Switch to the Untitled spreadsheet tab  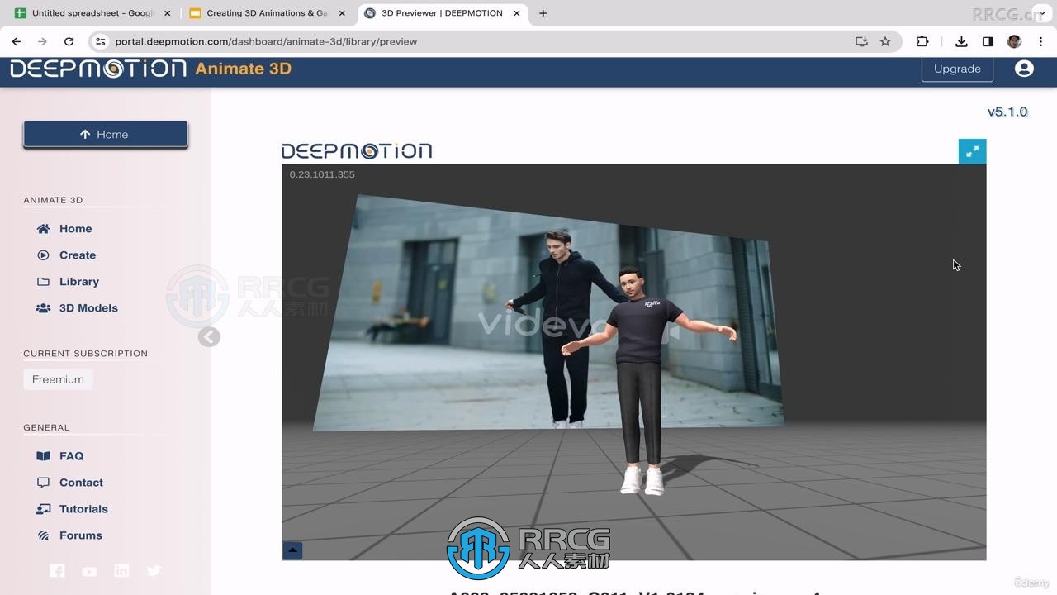coord(92,13)
